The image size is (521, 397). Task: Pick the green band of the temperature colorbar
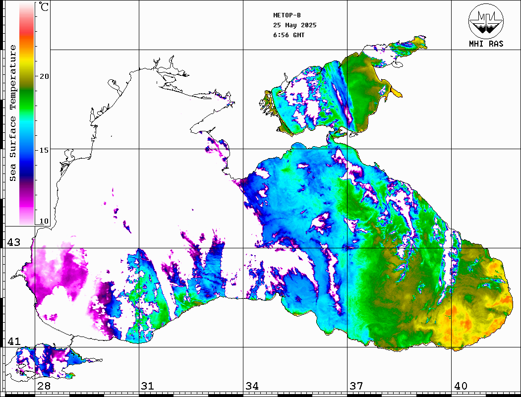click(27, 100)
